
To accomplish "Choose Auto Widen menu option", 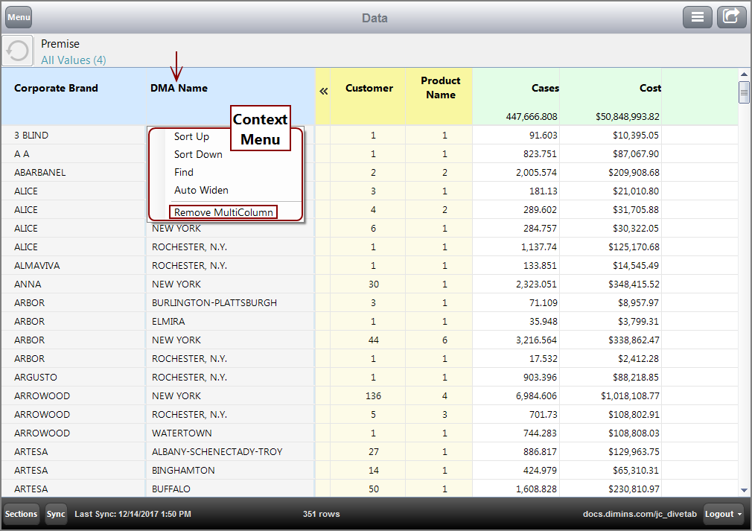I will tap(201, 190).
